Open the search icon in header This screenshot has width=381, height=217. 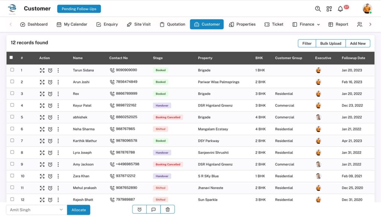pos(318,9)
